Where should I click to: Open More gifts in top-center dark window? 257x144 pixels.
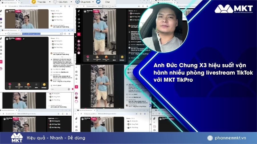[x=114, y=58]
